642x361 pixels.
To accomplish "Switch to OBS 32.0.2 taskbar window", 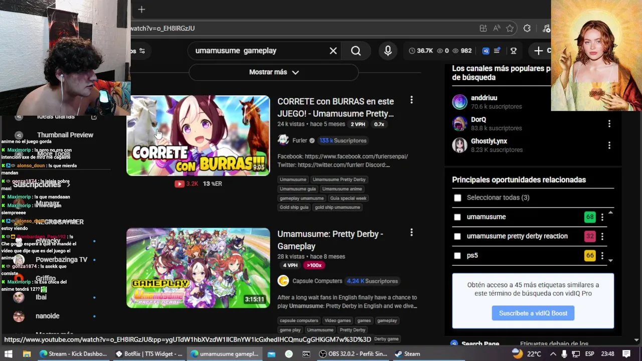I will click(354, 354).
